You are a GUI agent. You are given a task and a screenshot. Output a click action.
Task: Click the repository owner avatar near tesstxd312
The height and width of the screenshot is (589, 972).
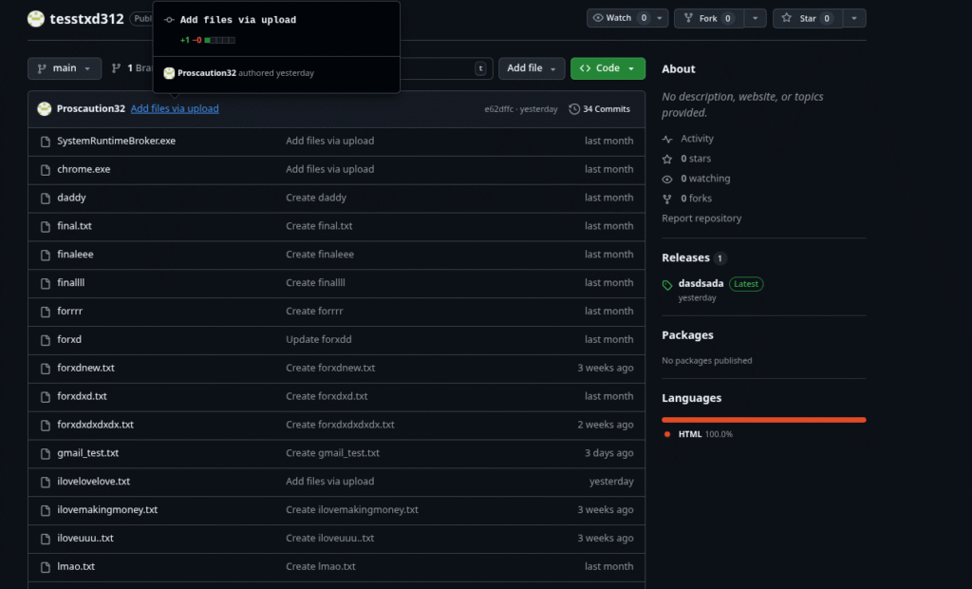pyautogui.click(x=36, y=19)
